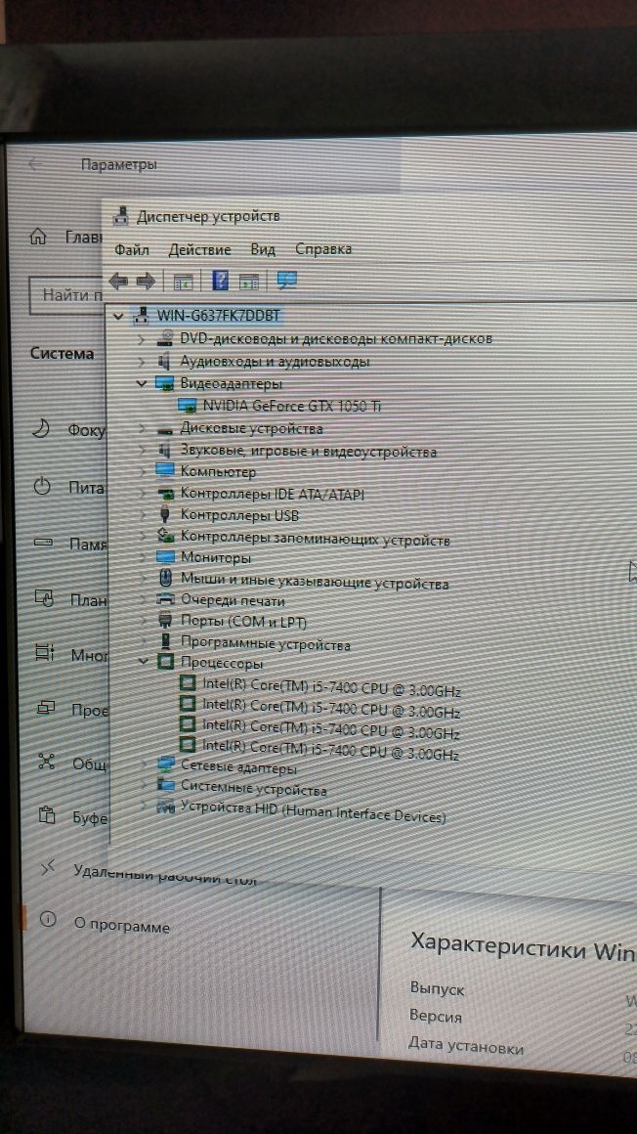Click the Контроллеры USB plug icon
The image size is (637, 1134).
click(x=165, y=515)
